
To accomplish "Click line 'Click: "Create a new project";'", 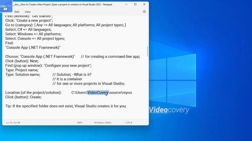I will pyautogui.click(x=29, y=20).
